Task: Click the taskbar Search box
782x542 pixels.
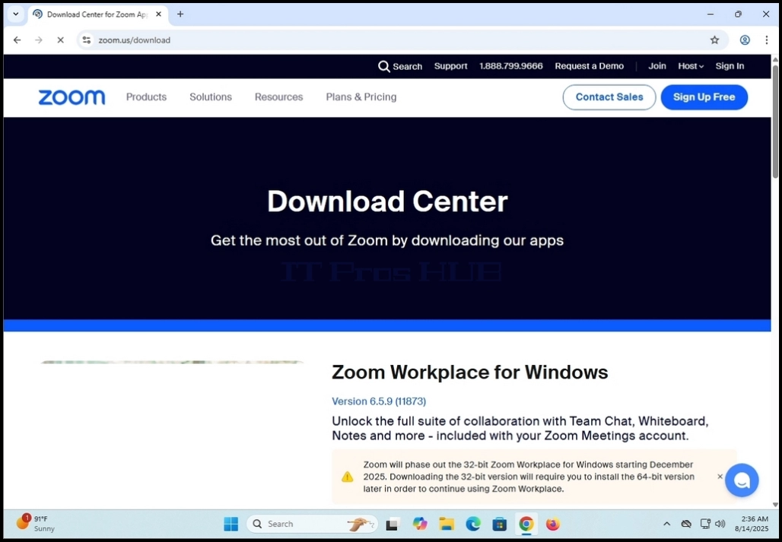Action: [312, 524]
